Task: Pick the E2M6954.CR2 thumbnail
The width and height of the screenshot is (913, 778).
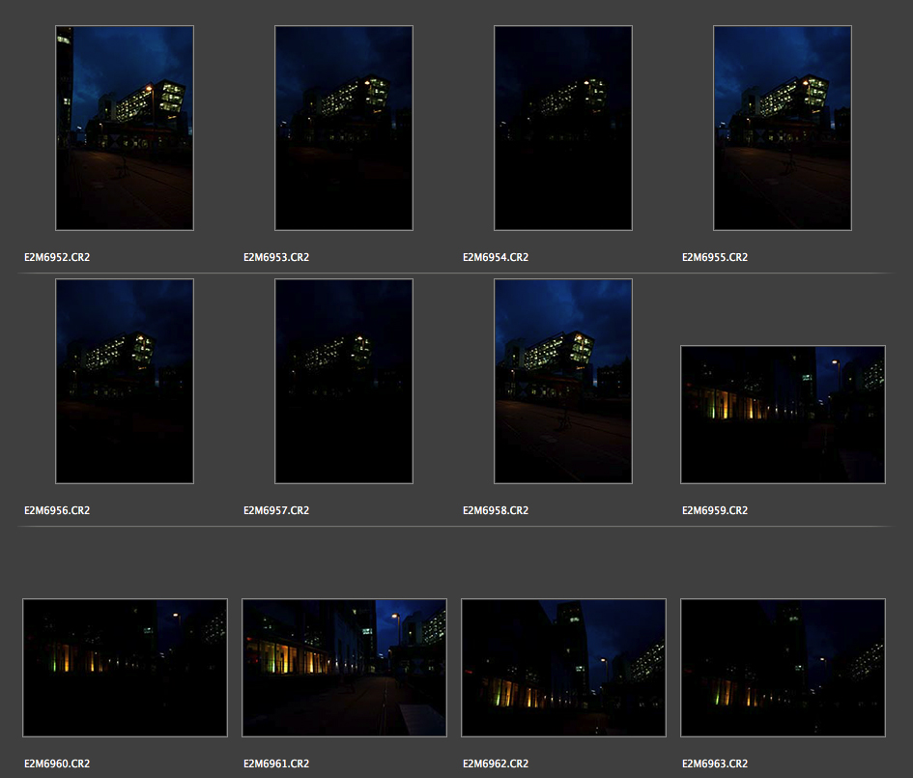Action: coord(563,128)
